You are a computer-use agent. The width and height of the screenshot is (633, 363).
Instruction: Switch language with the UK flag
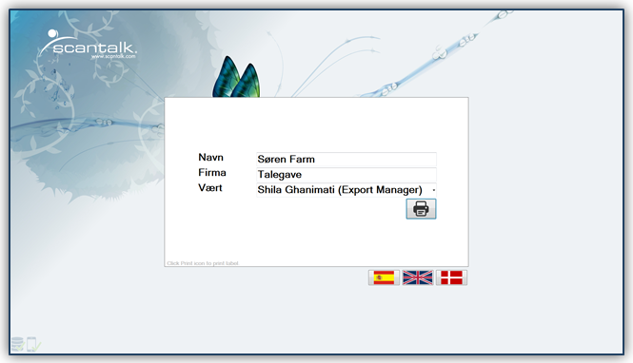click(418, 277)
